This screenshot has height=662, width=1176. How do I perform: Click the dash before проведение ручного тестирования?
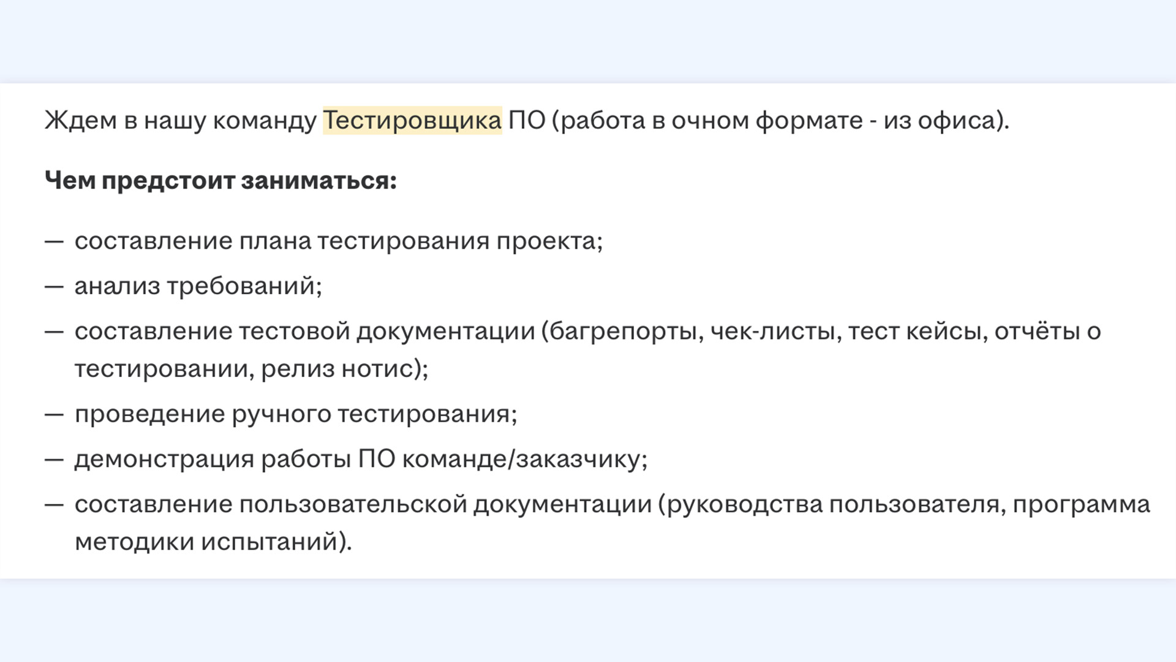54,414
